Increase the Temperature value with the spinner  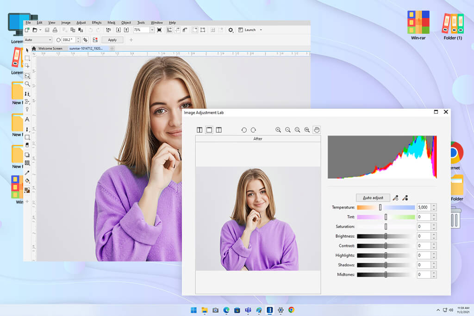coord(434,206)
